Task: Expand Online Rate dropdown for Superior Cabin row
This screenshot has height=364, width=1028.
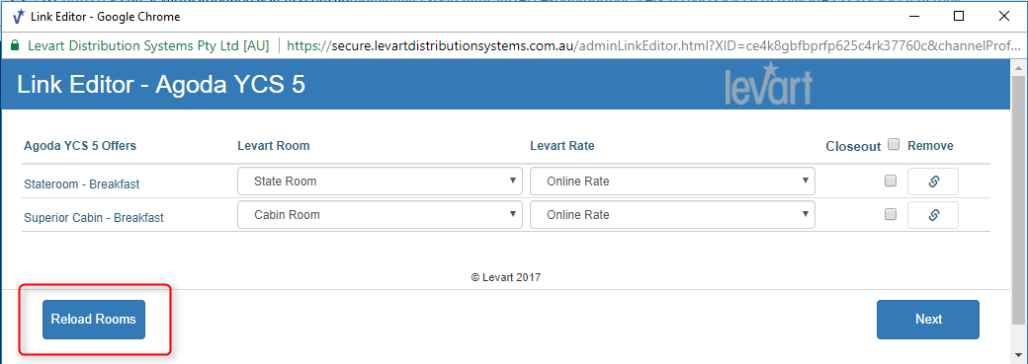Action: coord(673,215)
